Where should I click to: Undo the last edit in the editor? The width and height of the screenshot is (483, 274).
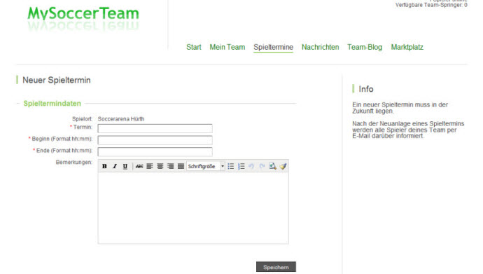click(x=251, y=166)
